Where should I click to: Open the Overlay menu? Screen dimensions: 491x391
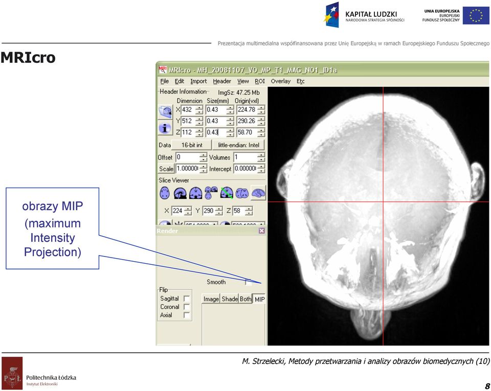click(x=281, y=81)
